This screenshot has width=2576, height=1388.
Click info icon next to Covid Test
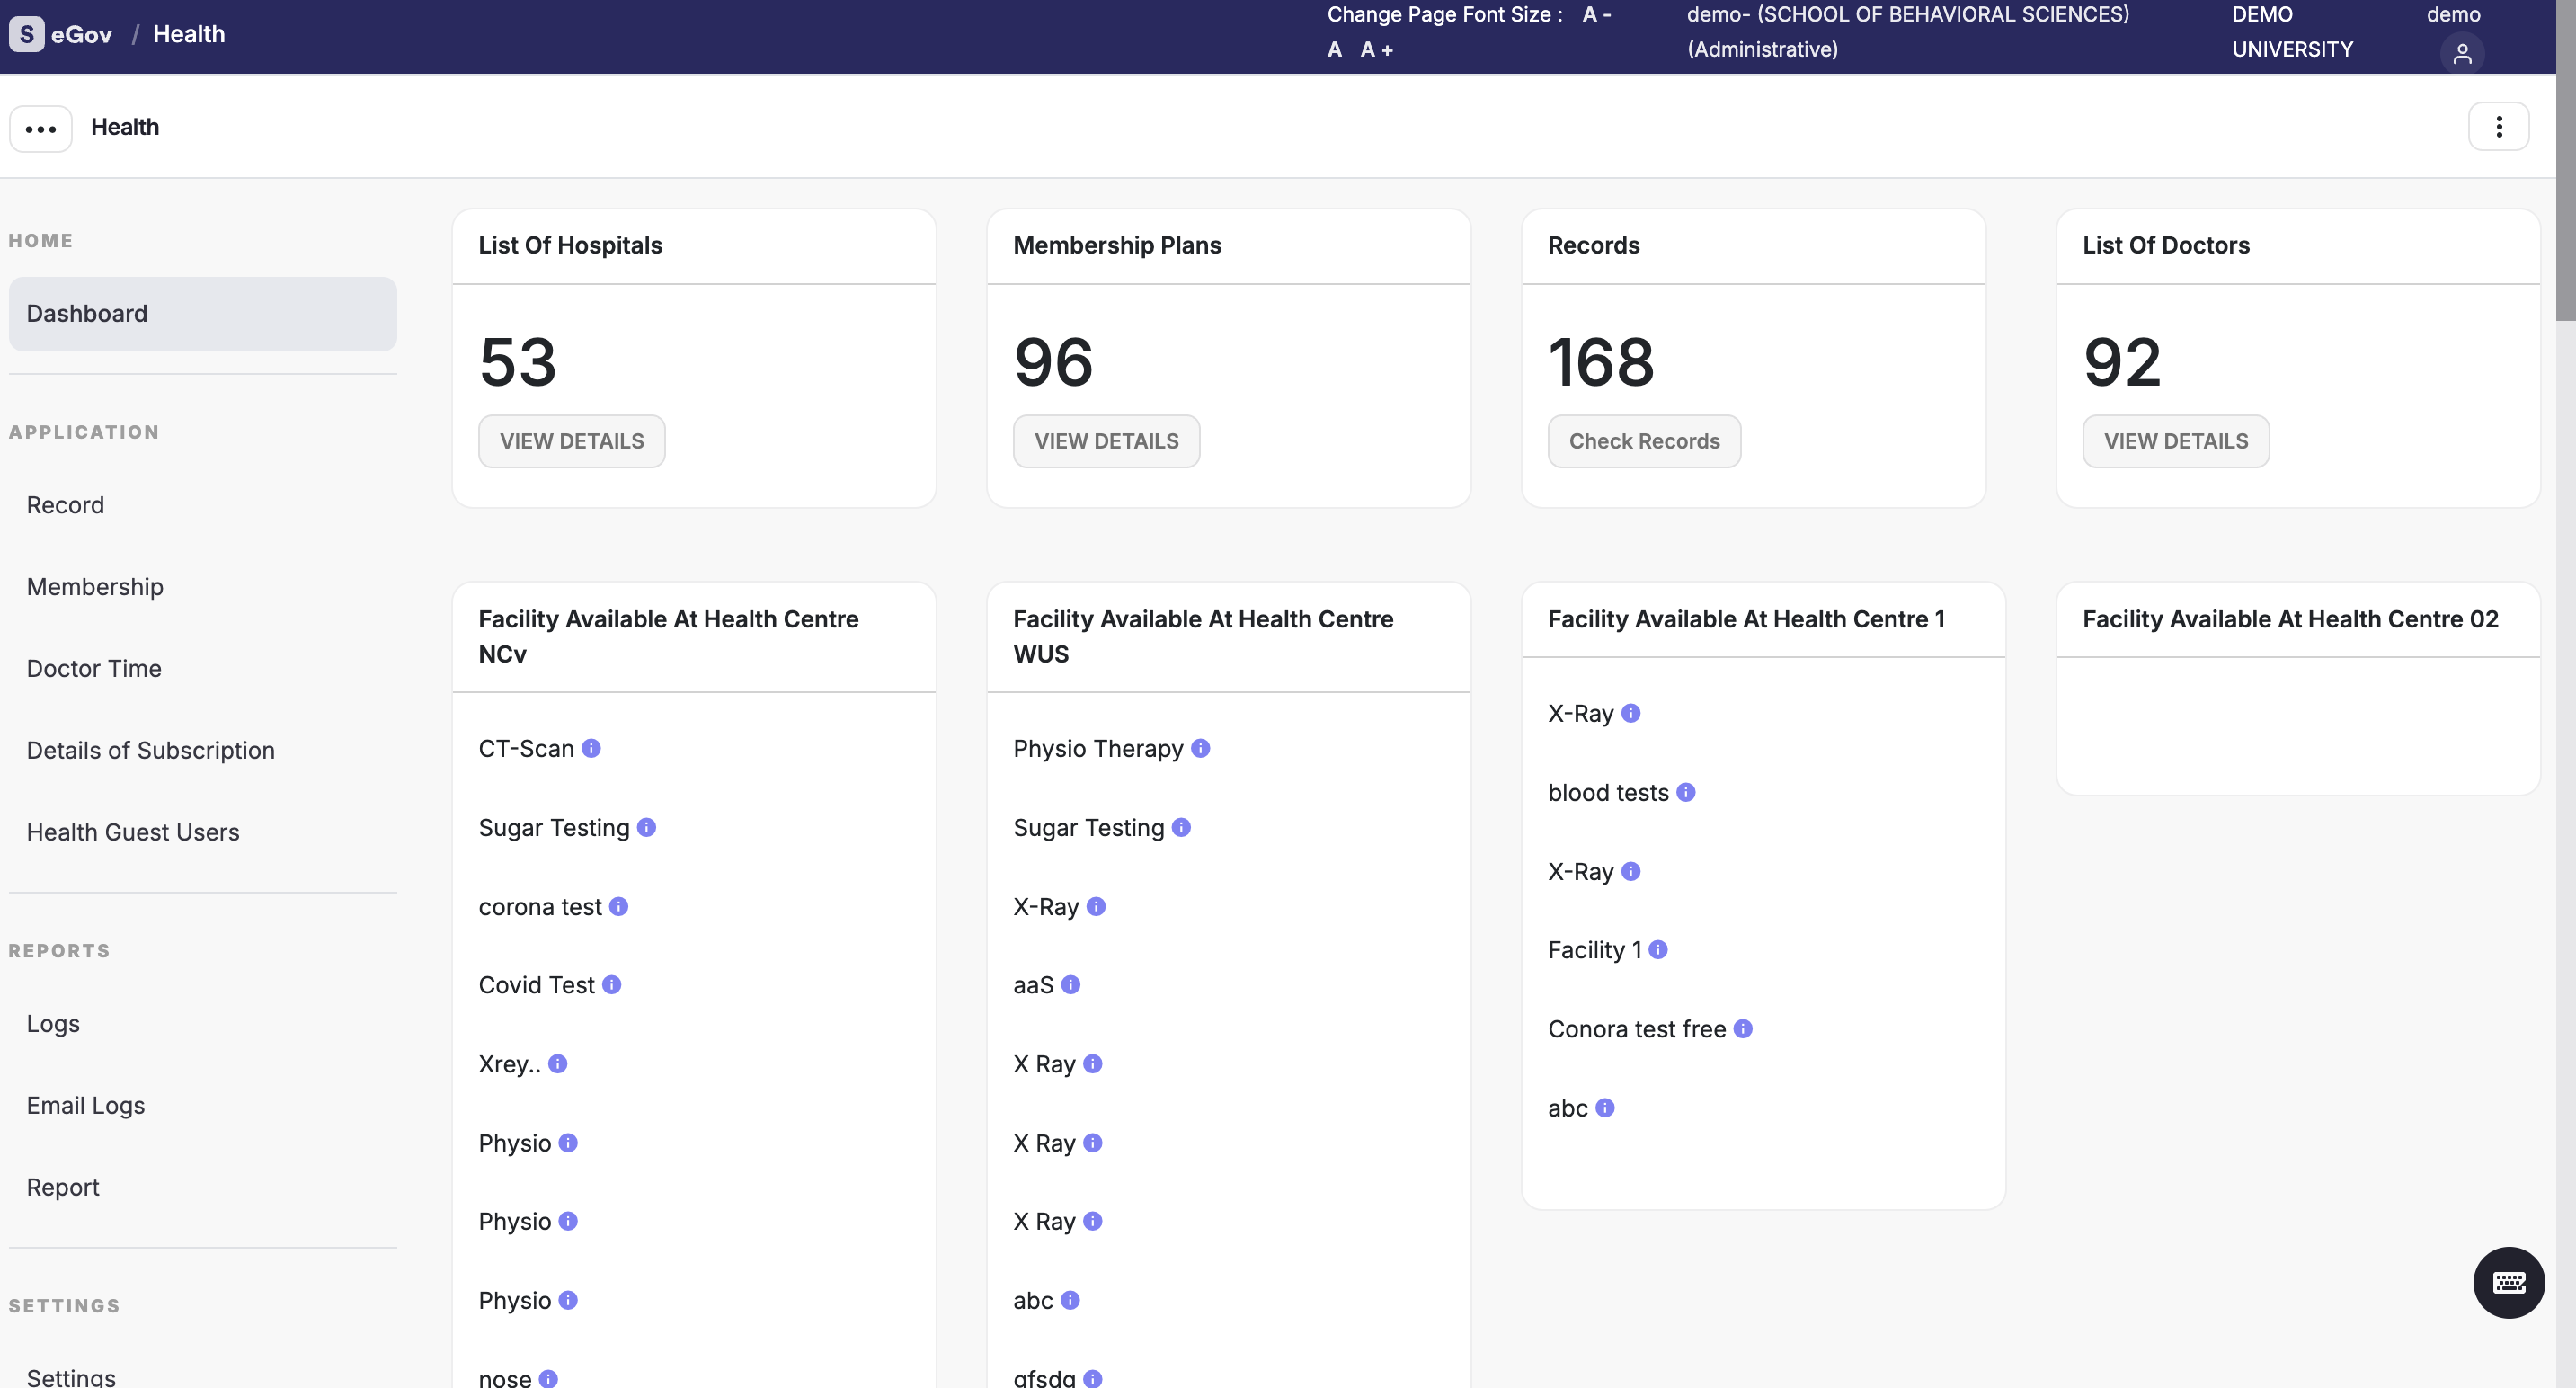tap(612, 985)
